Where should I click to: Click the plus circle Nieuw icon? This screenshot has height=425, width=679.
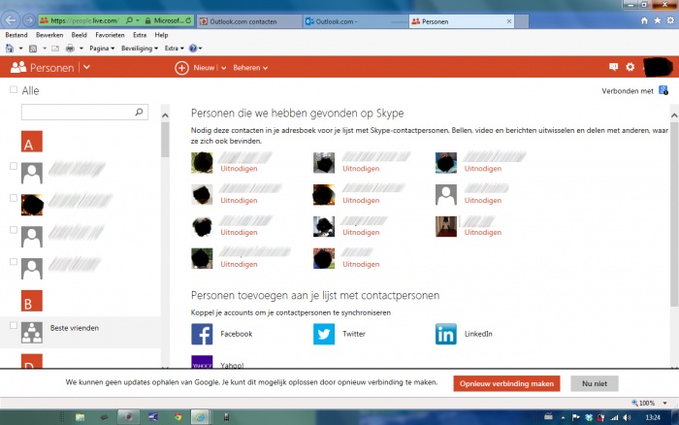click(182, 68)
